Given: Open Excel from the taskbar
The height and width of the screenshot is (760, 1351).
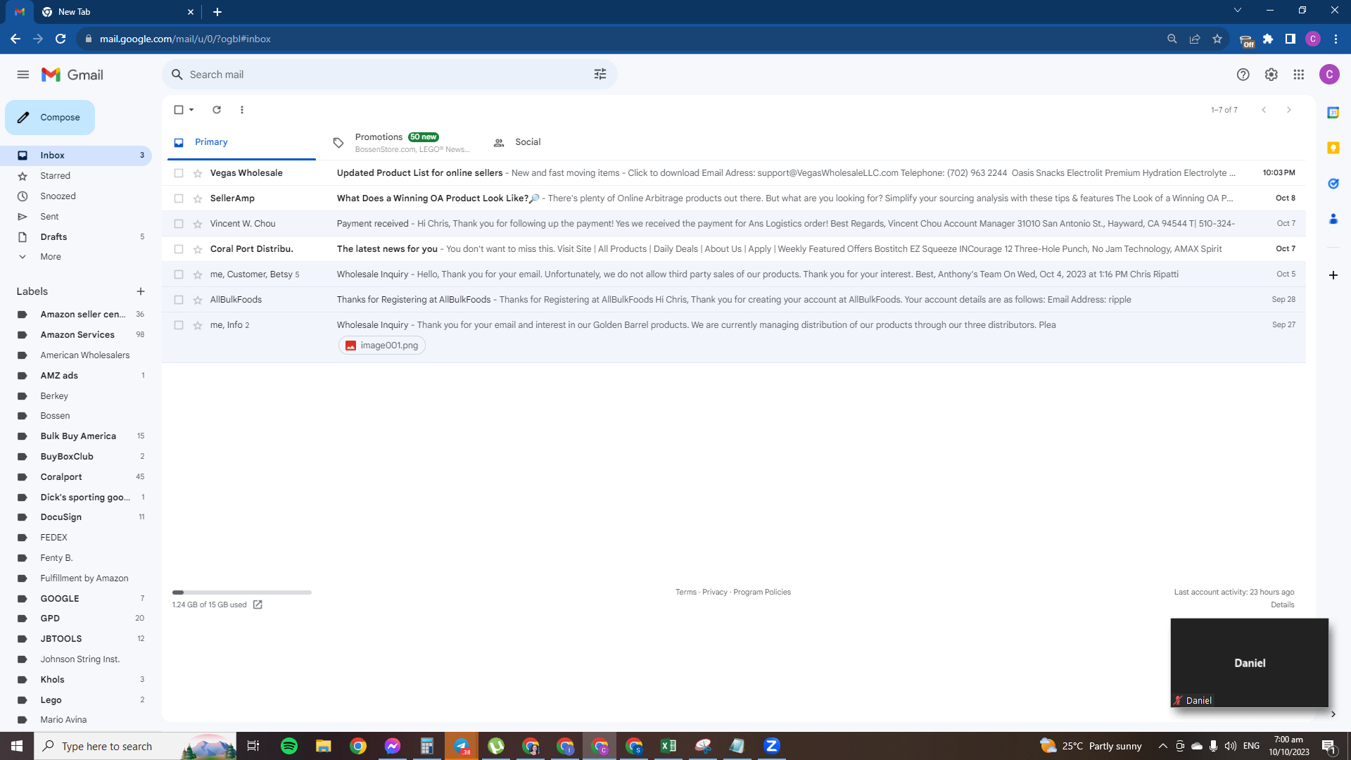Looking at the screenshot, I should [668, 746].
